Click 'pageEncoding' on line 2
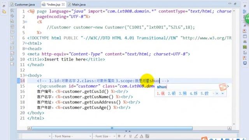 [51, 16]
